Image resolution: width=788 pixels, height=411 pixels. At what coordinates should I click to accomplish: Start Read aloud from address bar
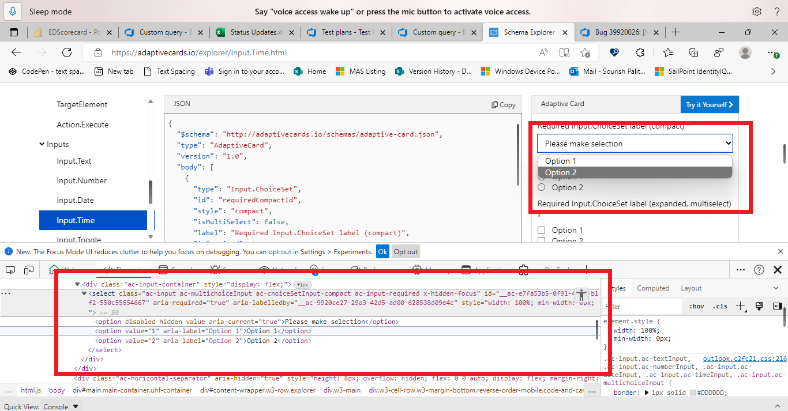click(543, 52)
